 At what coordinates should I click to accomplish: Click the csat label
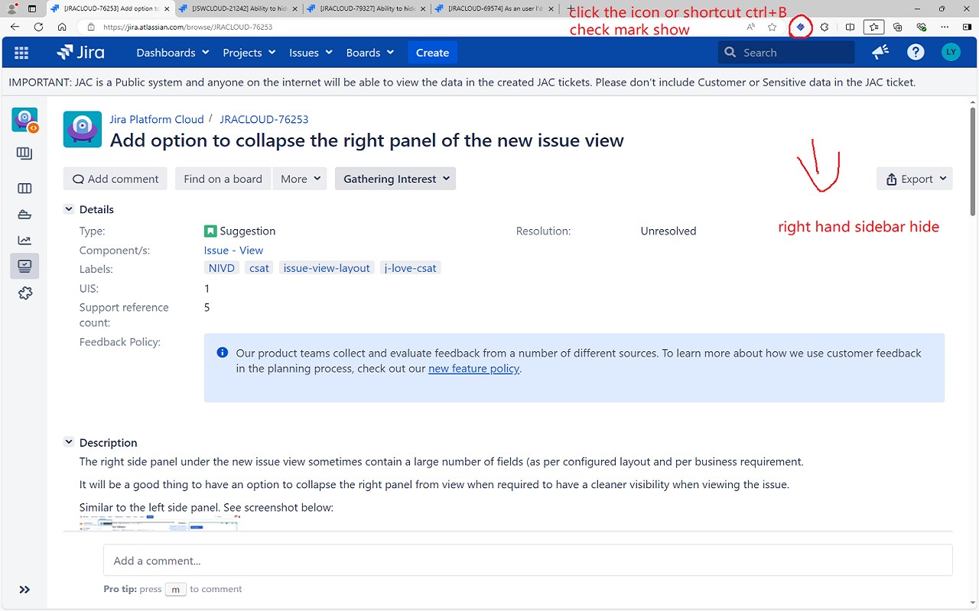pos(259,268)
